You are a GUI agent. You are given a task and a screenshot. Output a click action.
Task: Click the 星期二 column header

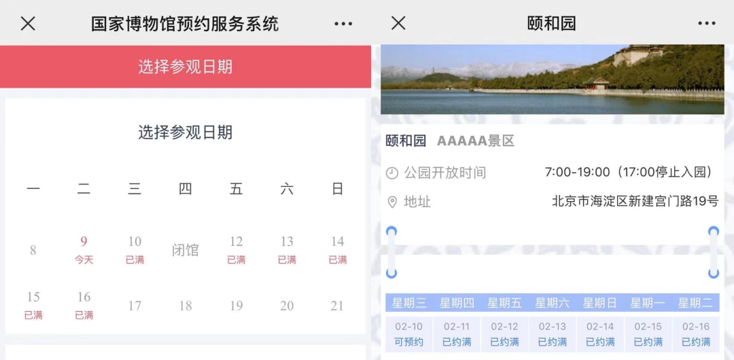click(696, 303)
